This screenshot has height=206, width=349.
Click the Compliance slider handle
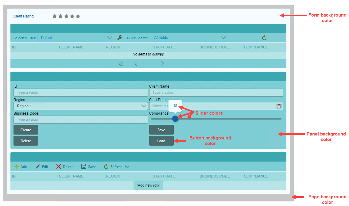175,118
